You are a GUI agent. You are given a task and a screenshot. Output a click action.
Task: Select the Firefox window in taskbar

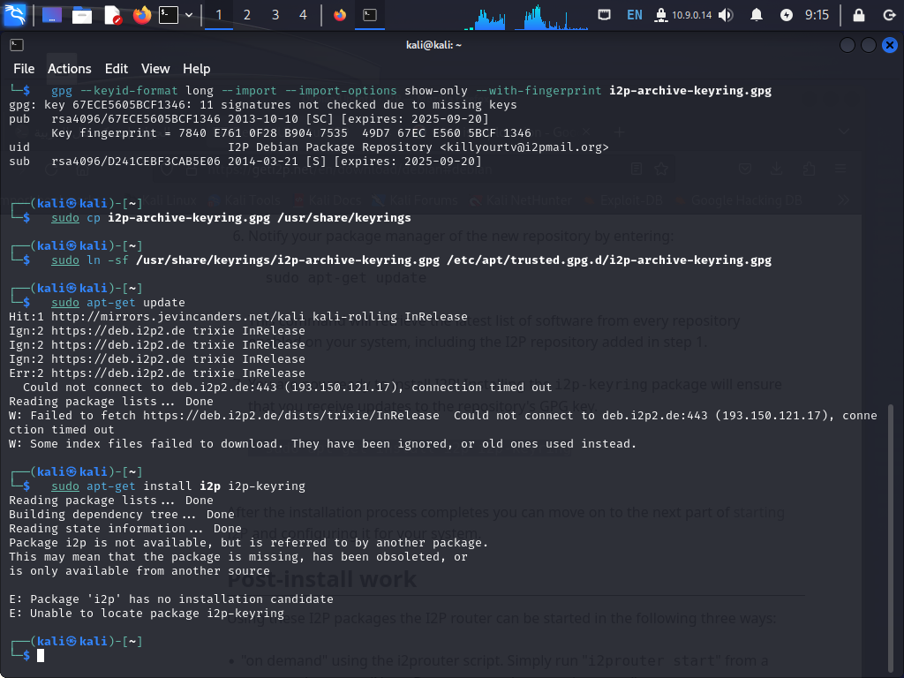[340, 15]
